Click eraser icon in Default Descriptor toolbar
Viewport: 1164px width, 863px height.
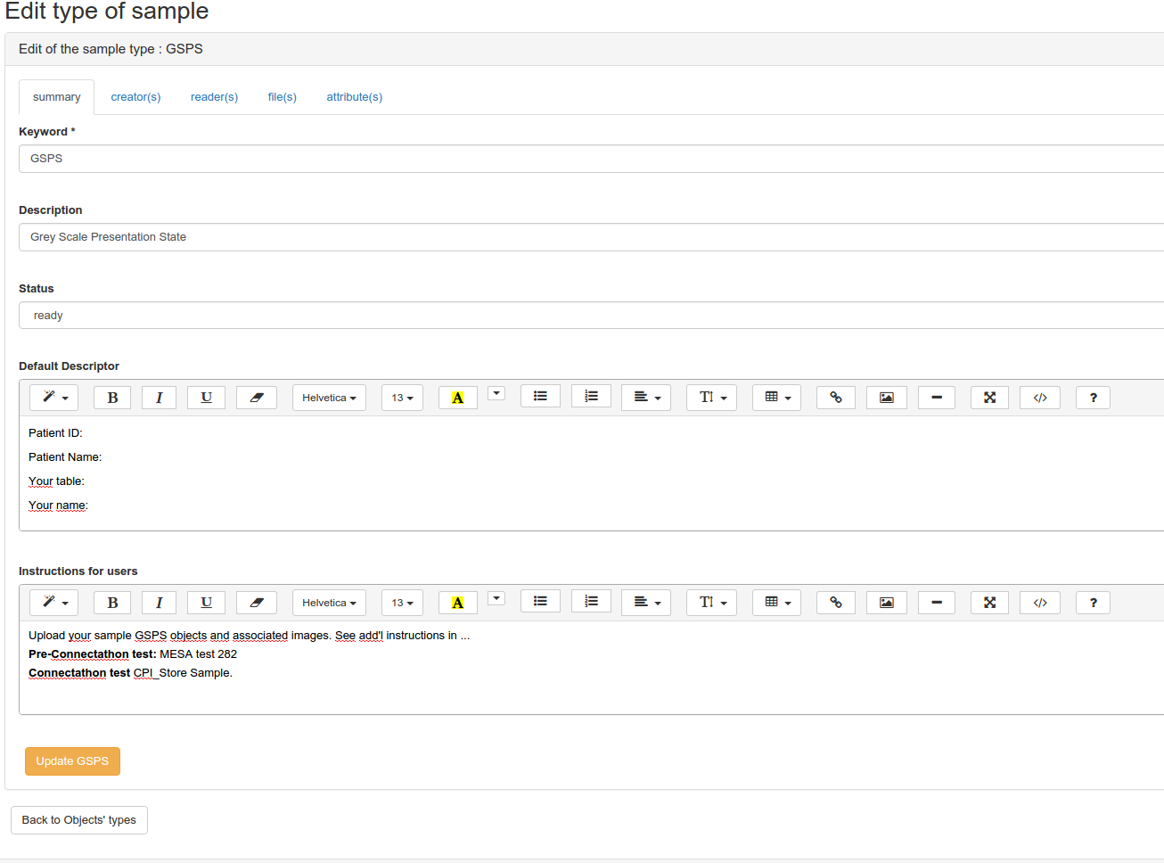click(x=257, y=398)
